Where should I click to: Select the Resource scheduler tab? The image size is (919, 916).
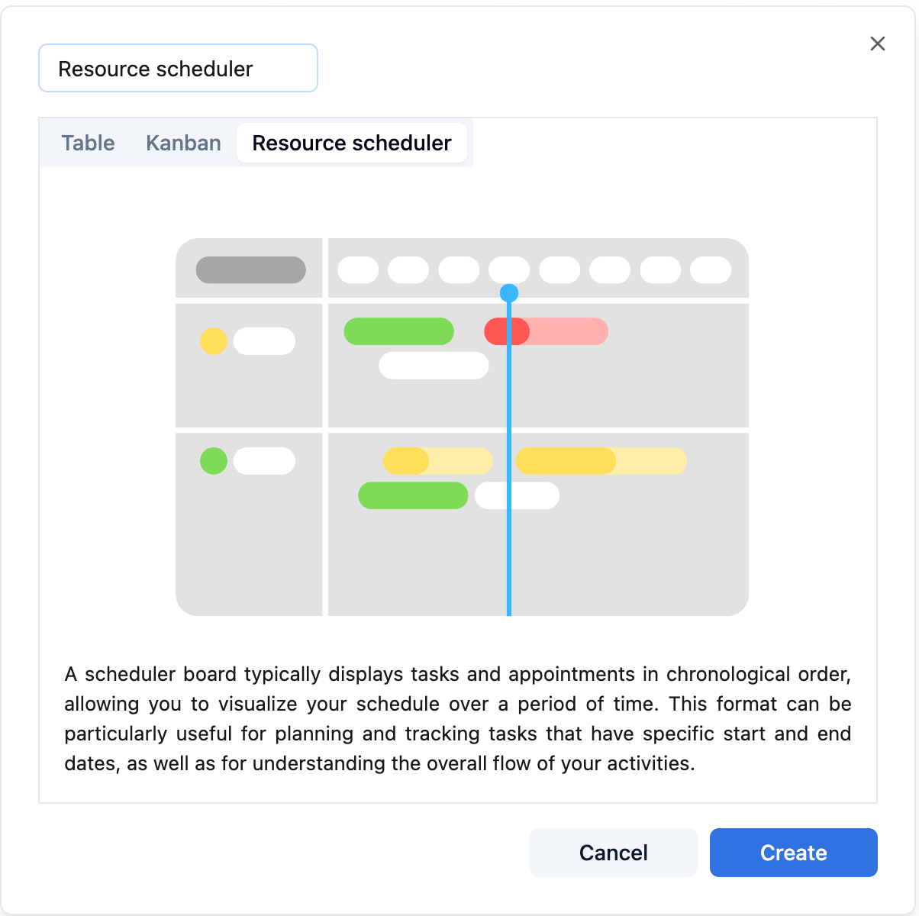351,143
